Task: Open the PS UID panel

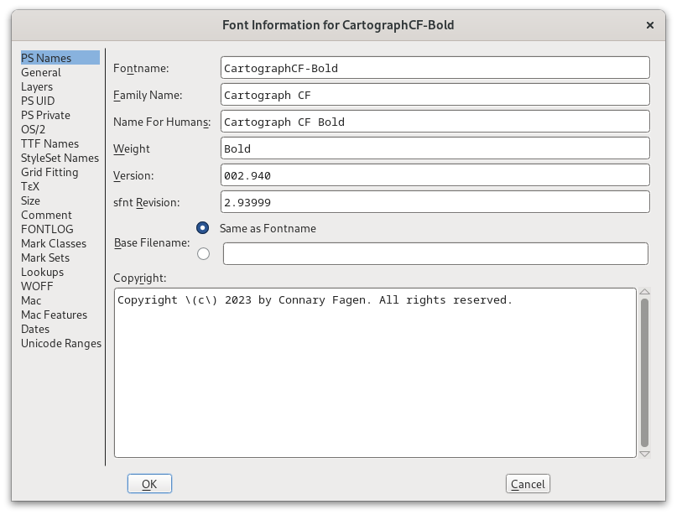Action: pyautogui.click(x=37, y=101)
